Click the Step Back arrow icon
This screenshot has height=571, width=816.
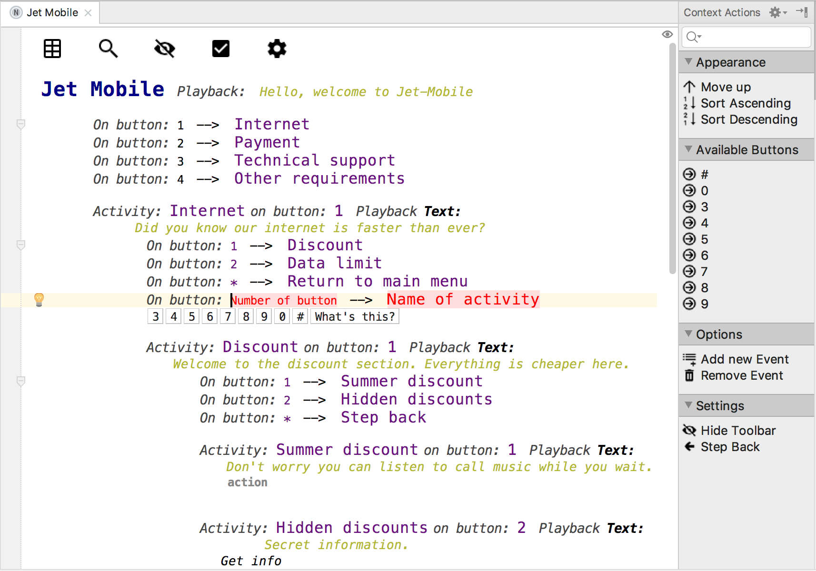point(689,446)
